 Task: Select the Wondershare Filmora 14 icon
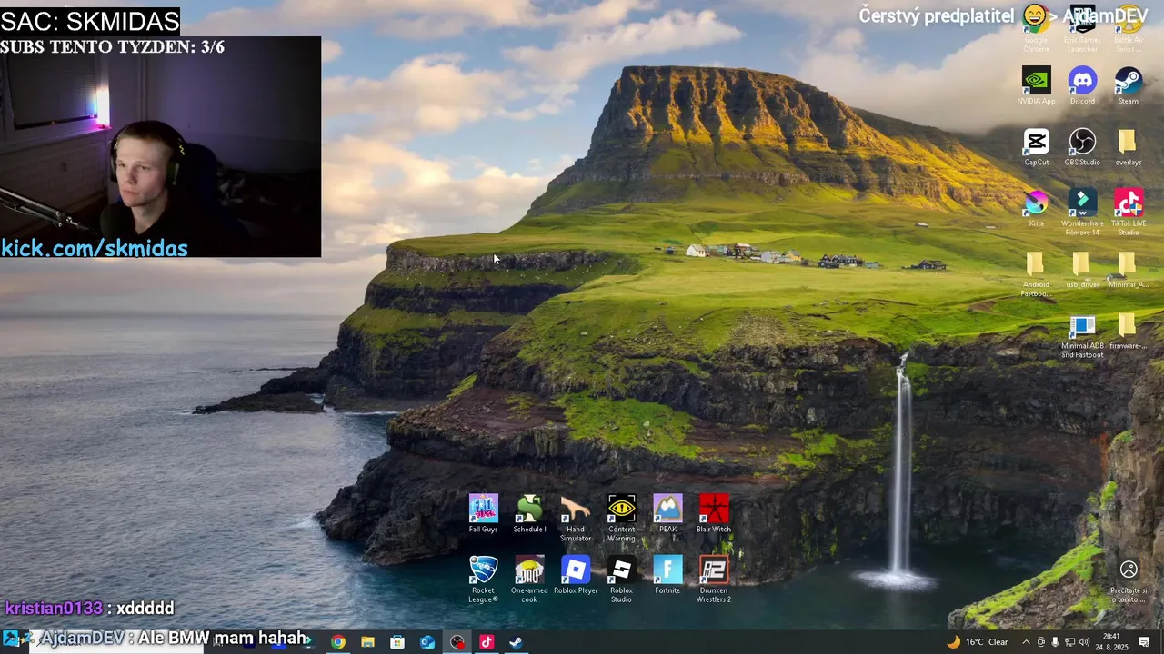click(1082, 213)
